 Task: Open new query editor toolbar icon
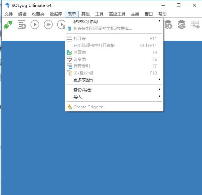click(22, 25)
